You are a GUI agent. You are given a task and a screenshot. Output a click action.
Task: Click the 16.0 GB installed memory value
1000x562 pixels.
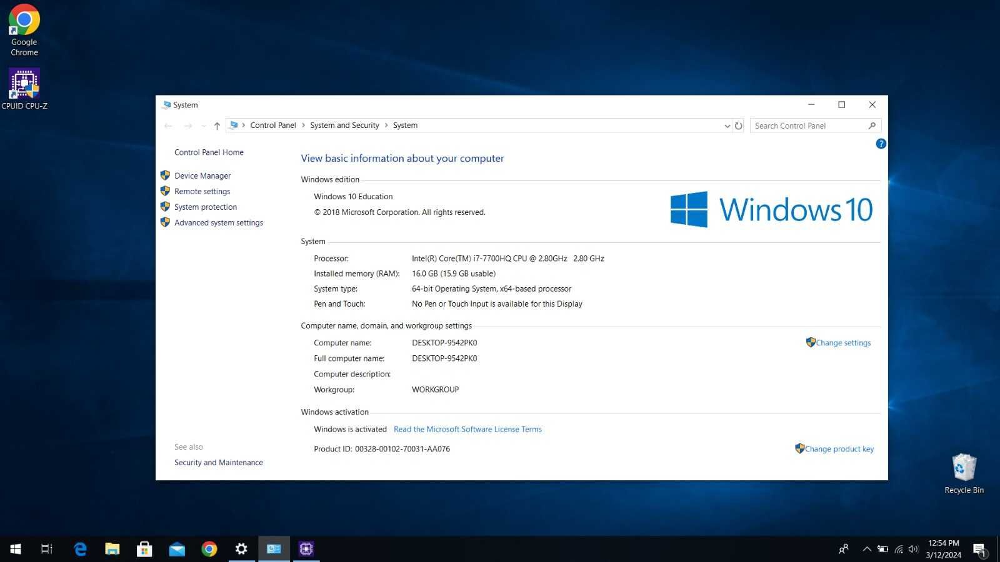tap(453, 274)
